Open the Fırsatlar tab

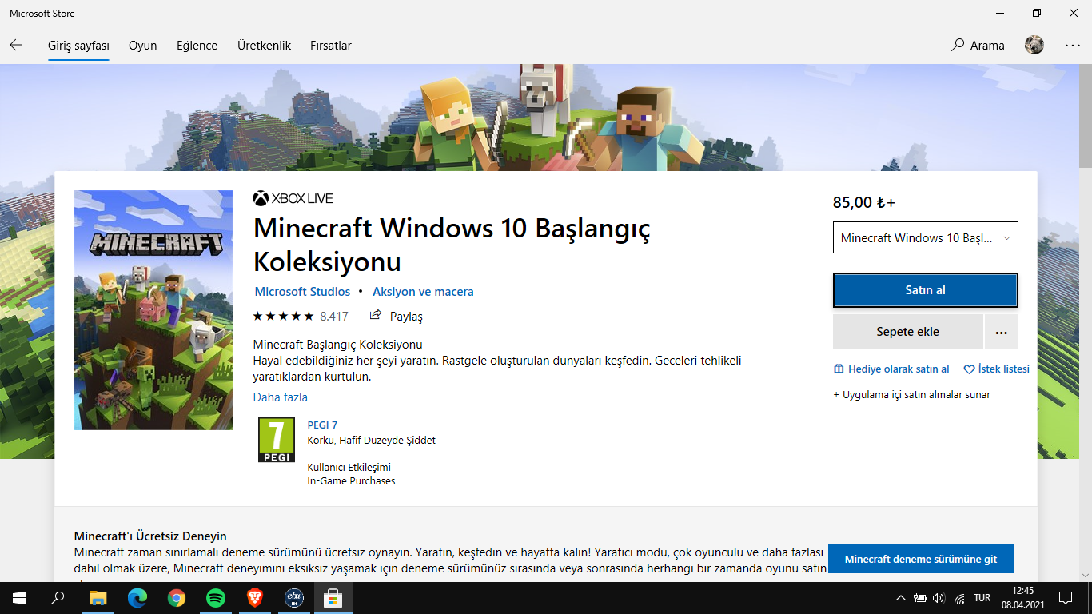point(331,46)
